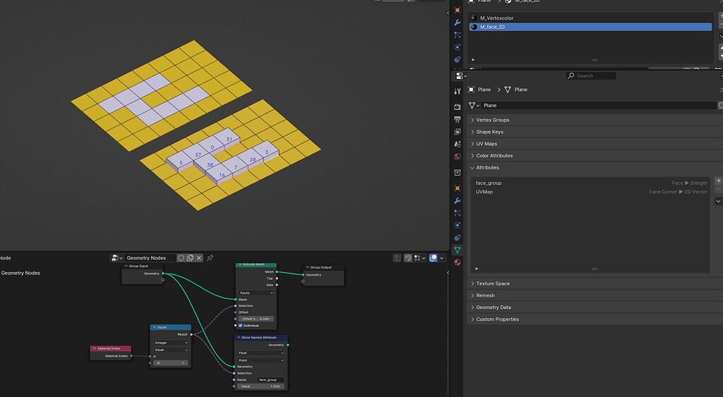Open Object properties tab in lower panel
The width and height of the screenshot is (723, 397).
point(458,188)
